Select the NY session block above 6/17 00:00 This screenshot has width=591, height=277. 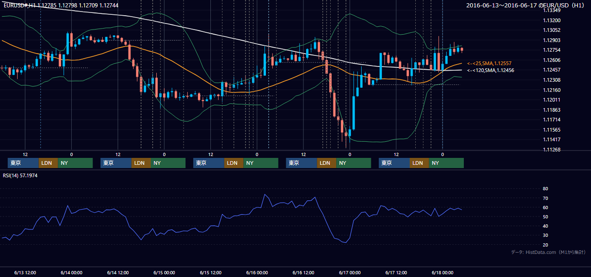[x=354, y=163]
